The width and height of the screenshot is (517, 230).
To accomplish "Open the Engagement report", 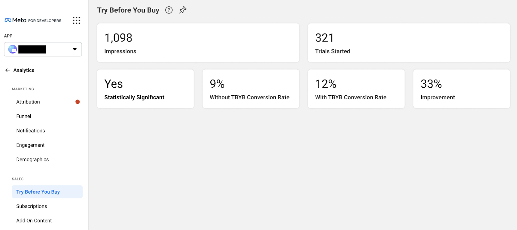I will pos(30,145).
